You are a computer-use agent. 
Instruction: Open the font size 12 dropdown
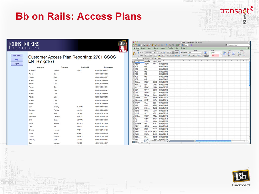[x=159, y=53]
